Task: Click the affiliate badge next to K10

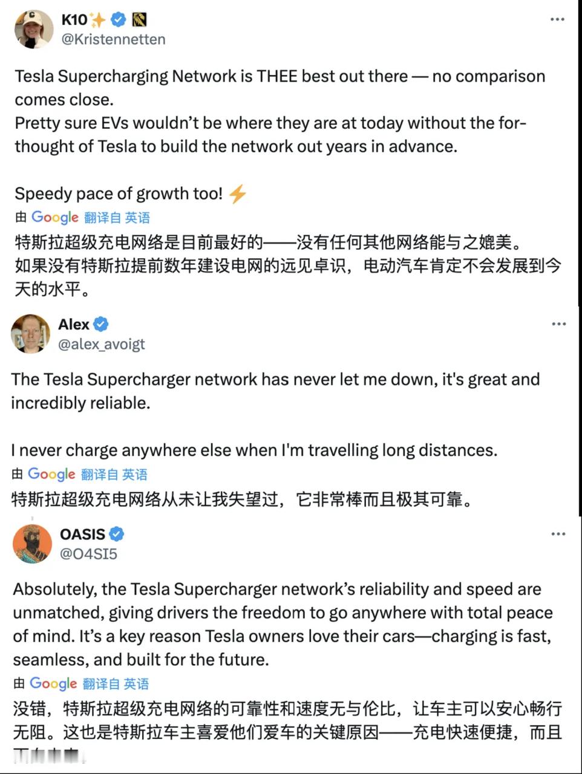Action: tap(139, 20)
